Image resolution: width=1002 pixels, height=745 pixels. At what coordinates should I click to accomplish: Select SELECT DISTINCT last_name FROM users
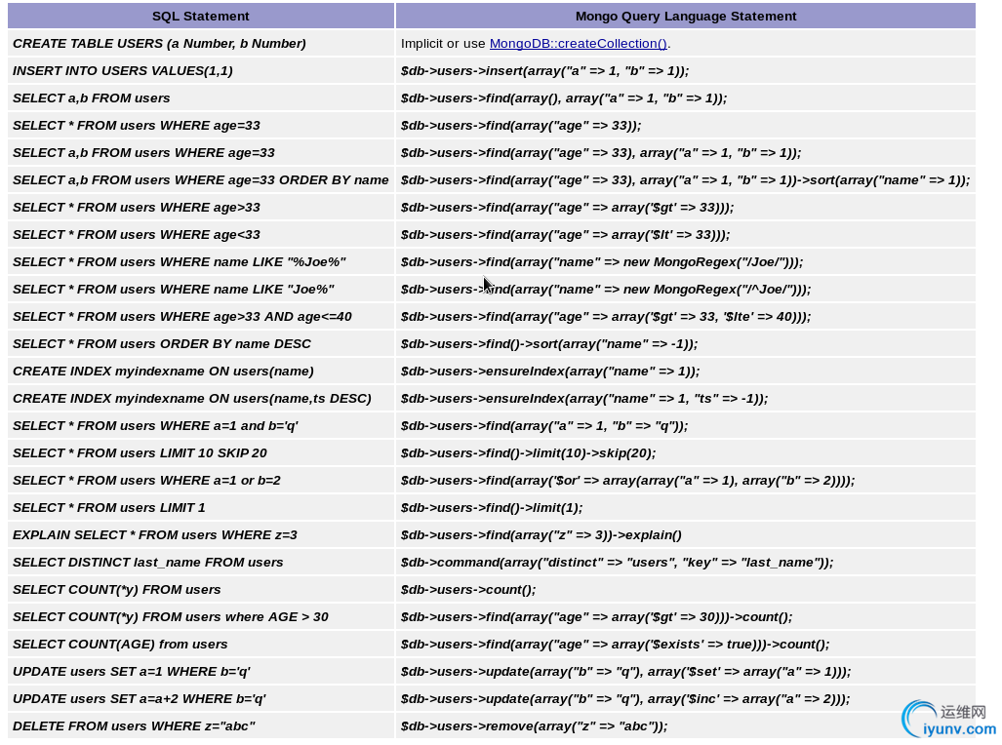tap(201, 563)
